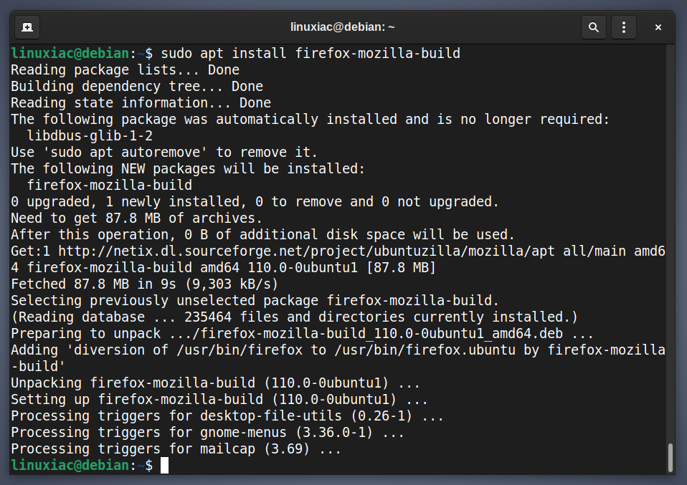This screenshot has height=485, width=687.
Task: Click the green linuxiac@debian prompt at top
Action: click(x=70, y=54)
